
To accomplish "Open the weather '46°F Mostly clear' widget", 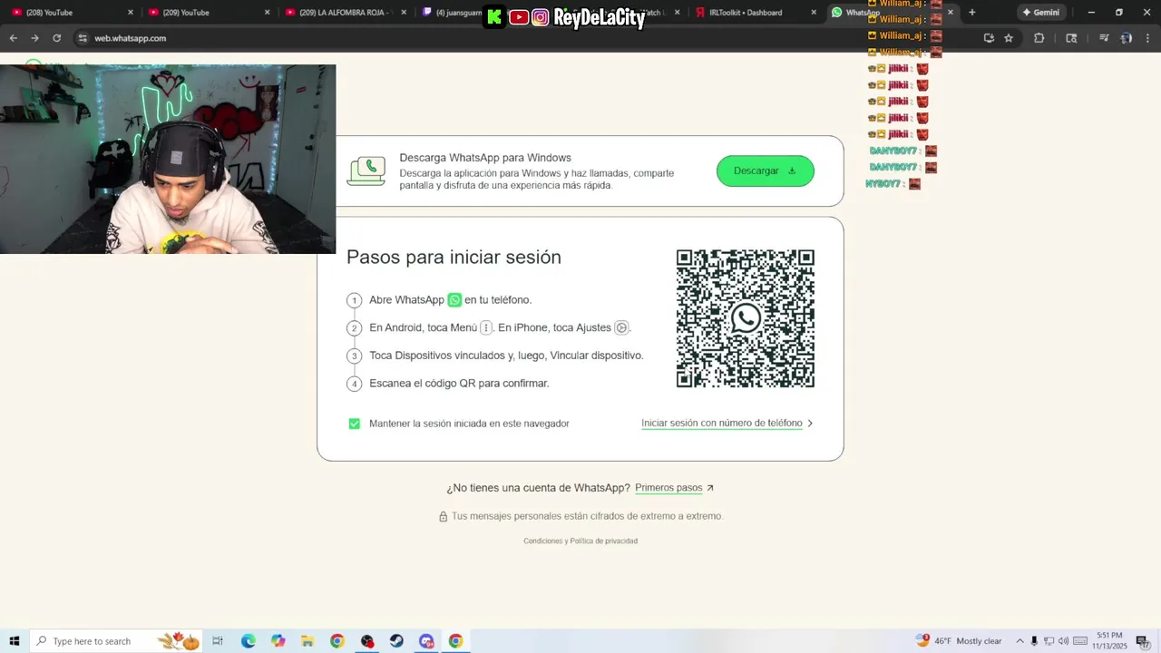I will (x=960, y=641).
